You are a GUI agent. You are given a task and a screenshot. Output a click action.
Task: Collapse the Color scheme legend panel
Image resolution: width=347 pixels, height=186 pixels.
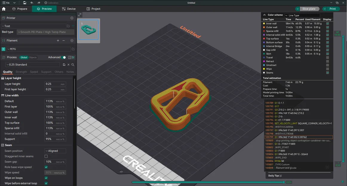pyautogui.click(x=264, y=15)
